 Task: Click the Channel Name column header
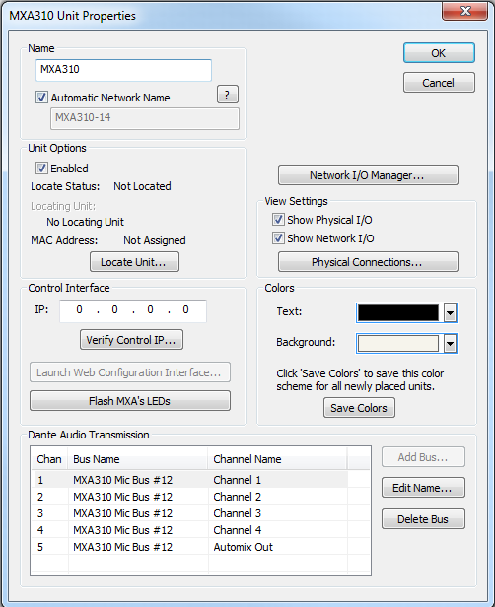coord(277,459)
